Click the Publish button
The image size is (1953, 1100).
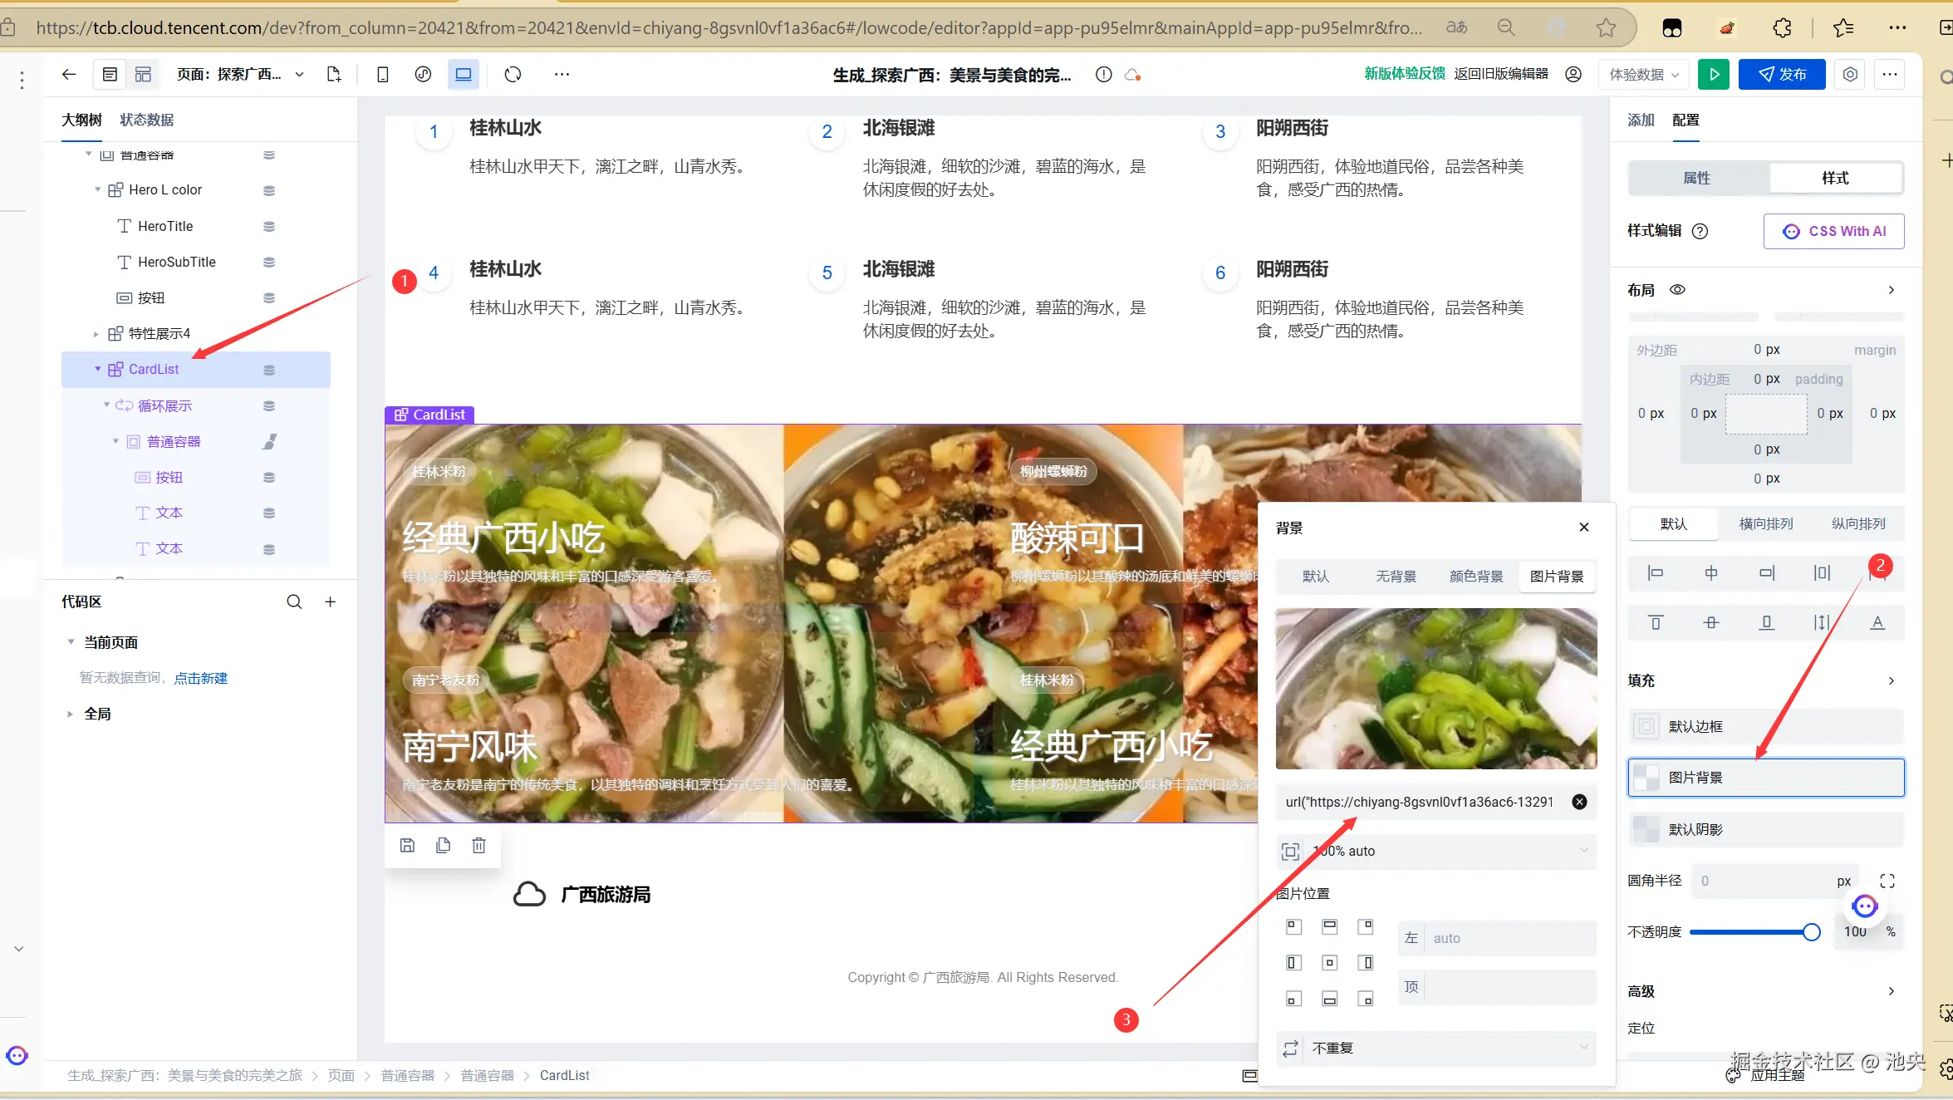point(1782,74)
